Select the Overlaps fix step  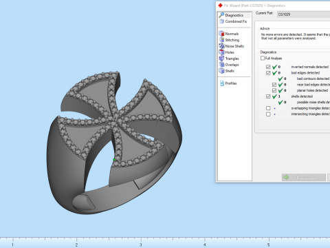[x=229, y=65]
